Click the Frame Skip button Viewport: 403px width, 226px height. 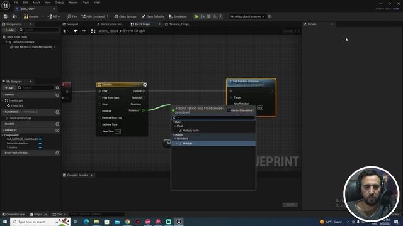203,16
